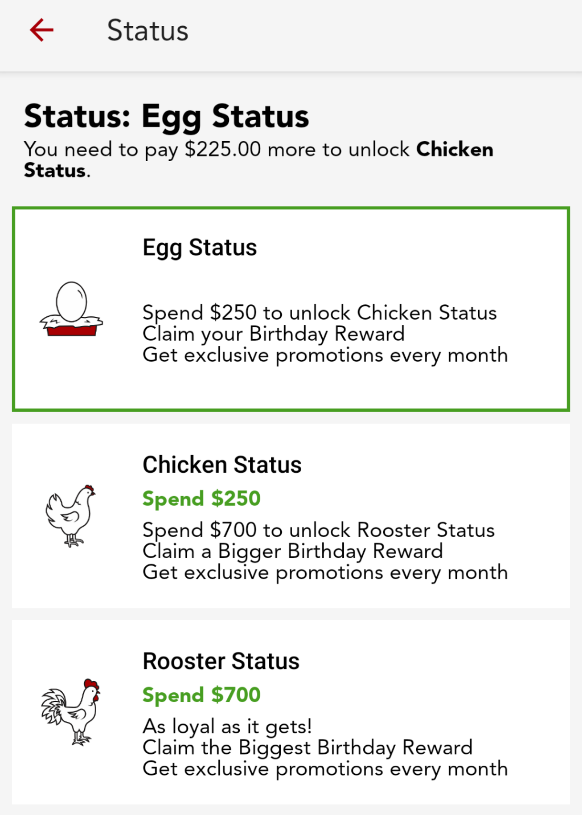Tap 'Claim your Birthday Reward' text

(274, 334)
